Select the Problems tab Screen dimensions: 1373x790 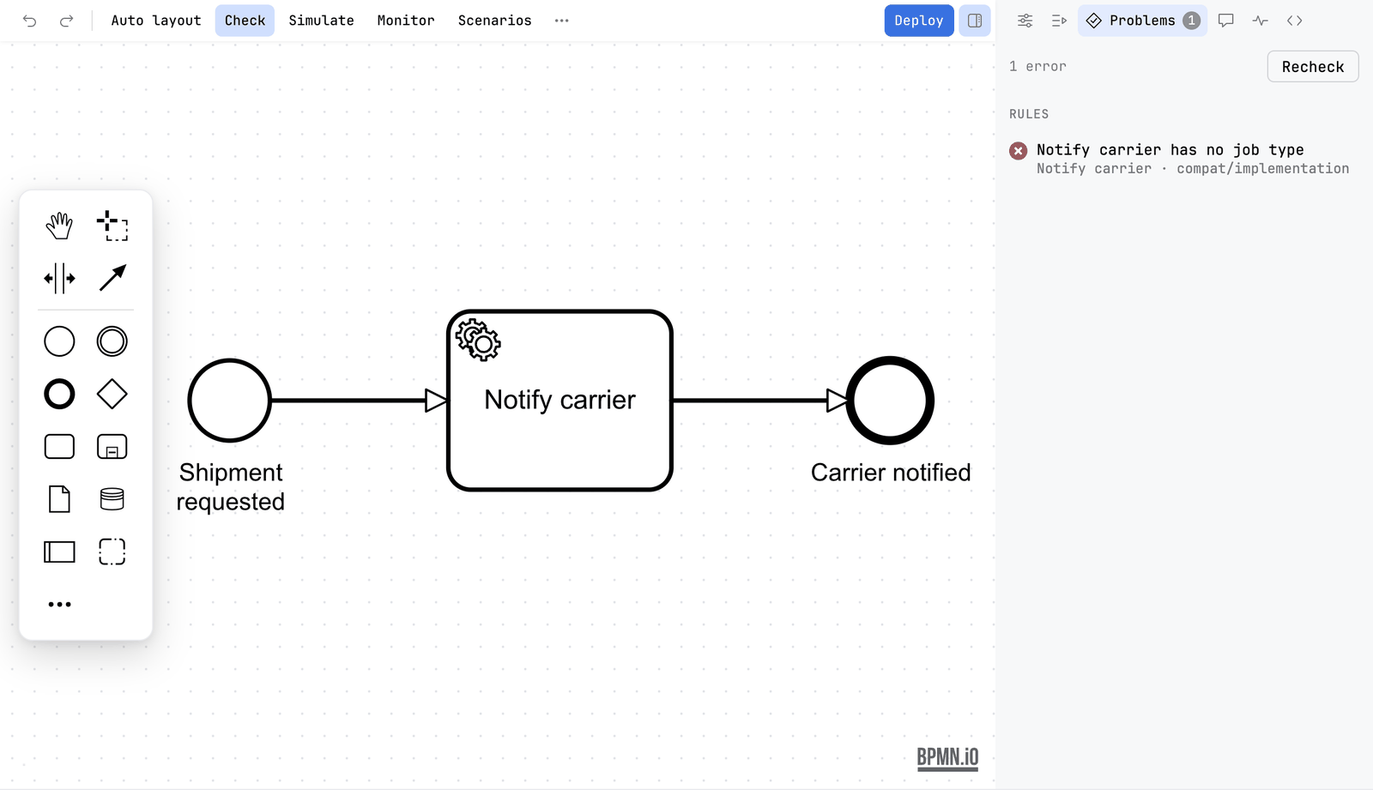1142,21
